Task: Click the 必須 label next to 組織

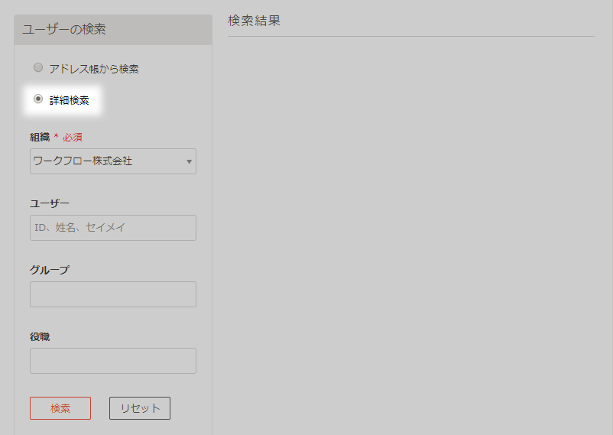Action: tap(73, 138)
